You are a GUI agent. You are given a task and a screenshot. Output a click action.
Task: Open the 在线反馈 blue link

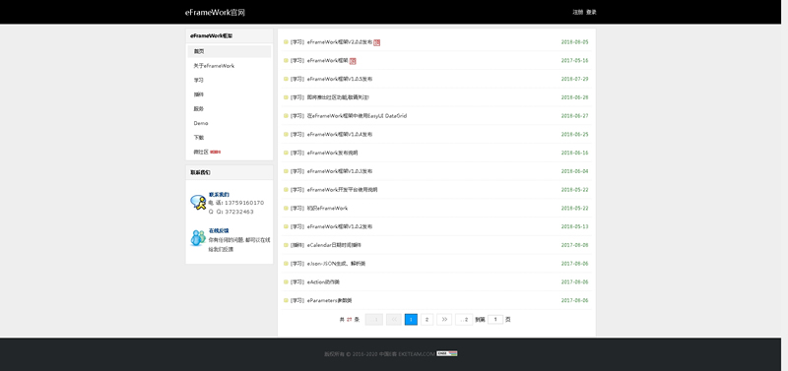click(219, 230)
